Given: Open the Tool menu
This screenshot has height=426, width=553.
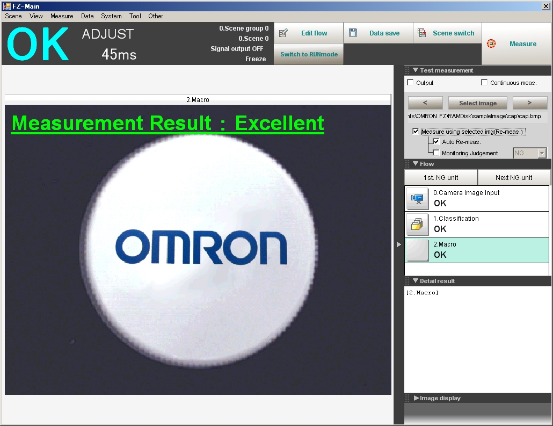Looking at the screenshot, I should [135, 16].
